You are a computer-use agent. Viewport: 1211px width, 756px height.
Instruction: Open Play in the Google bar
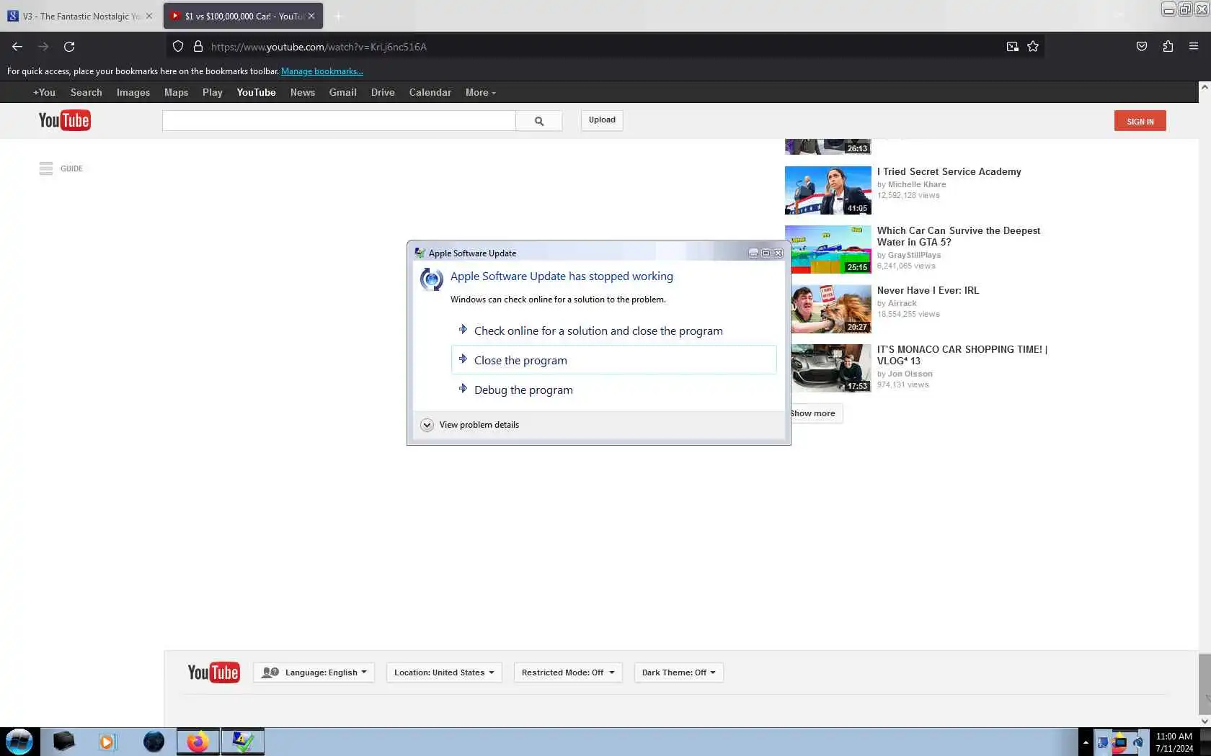point(213,92)
